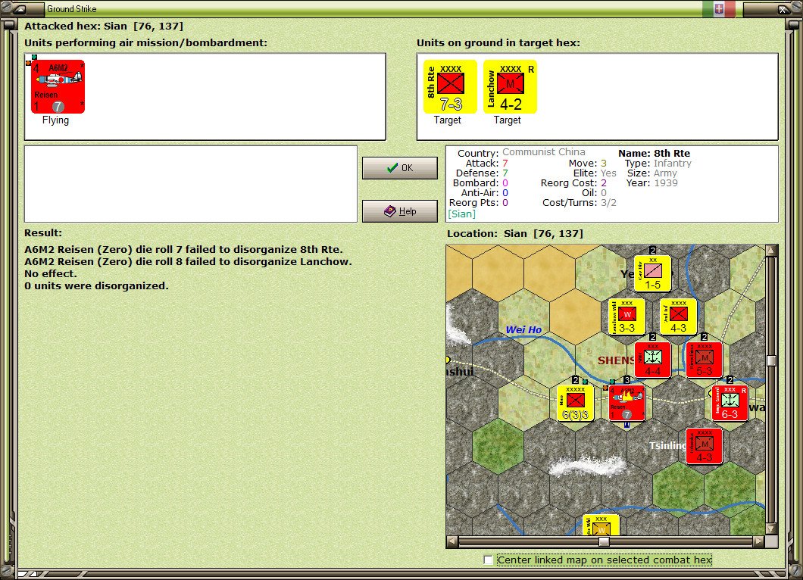This screenshot has width=803, height=580.
Task: Click the Wei Ho river label on map
Action: [523, 329]
